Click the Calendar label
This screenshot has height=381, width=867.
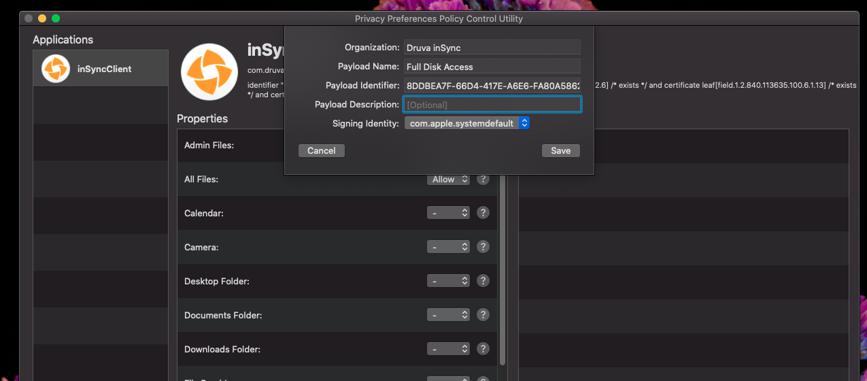tap(204, 213)
